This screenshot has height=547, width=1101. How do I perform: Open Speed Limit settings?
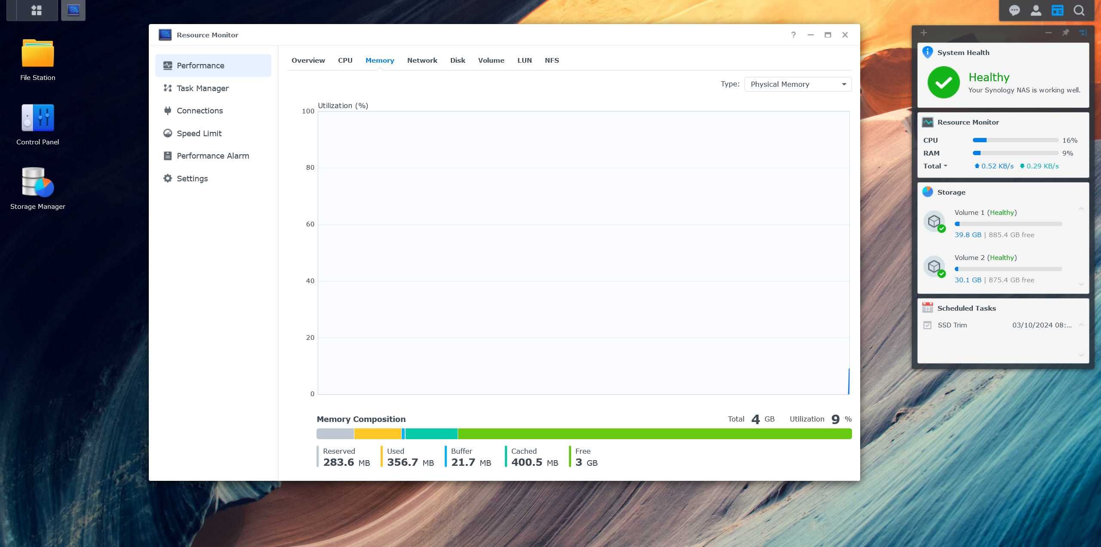[199, 132]
